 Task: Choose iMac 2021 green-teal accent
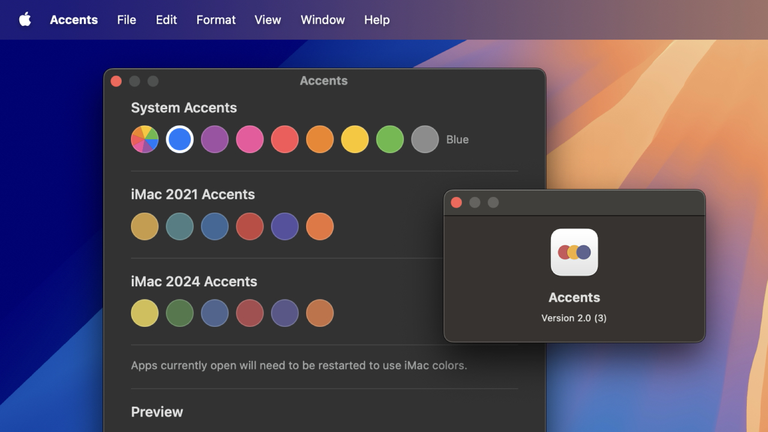pyautogui.click(x=179, y=226)
